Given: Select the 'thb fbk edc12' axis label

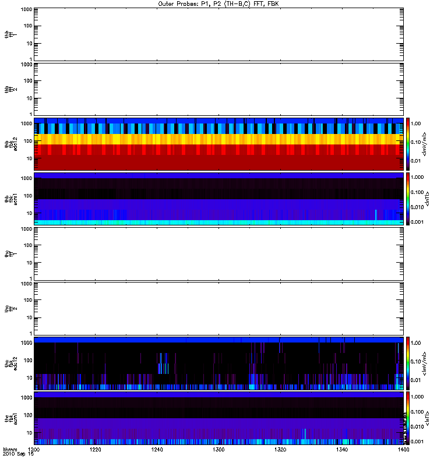Looking at the screenshot, I should [10, 144].
